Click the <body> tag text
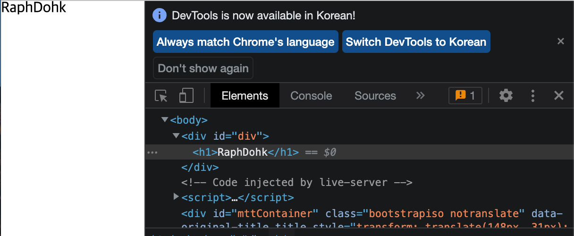 tap(189, 120)
